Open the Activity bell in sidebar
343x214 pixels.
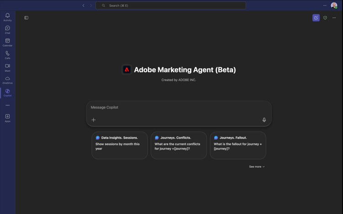click(x=7, y=17)
